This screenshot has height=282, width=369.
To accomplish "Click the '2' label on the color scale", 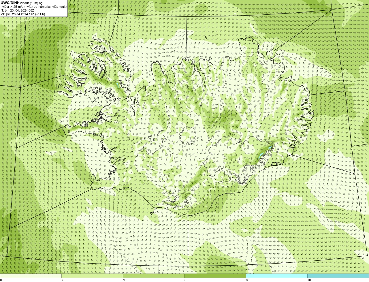I will coord(62,280).
